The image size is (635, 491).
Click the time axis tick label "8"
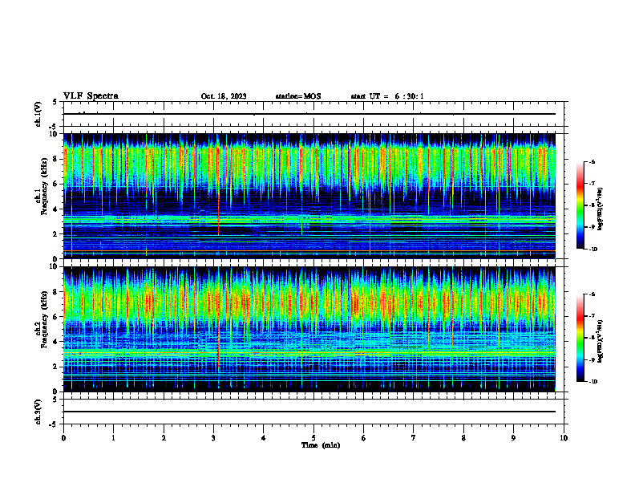[463, 438]
